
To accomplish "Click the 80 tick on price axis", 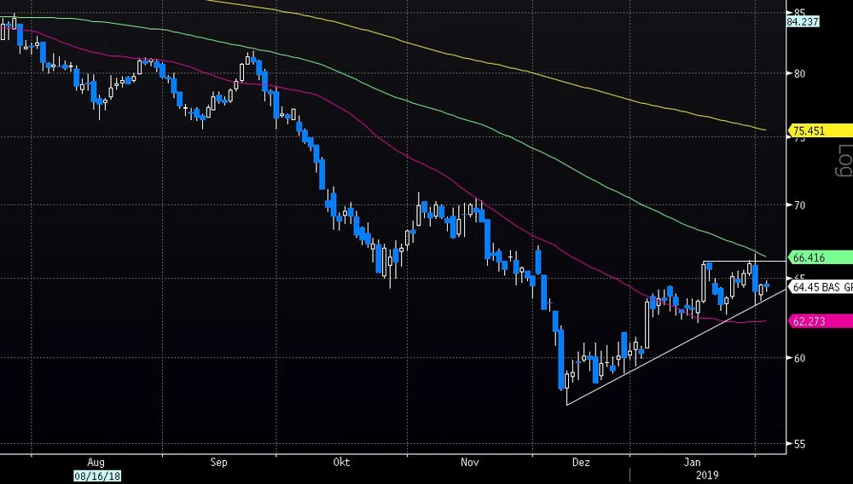I will (800, 73).
